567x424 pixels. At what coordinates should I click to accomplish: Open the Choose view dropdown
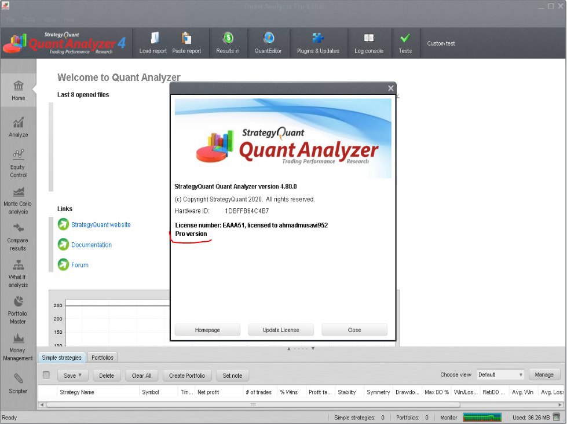coord(500,375)
